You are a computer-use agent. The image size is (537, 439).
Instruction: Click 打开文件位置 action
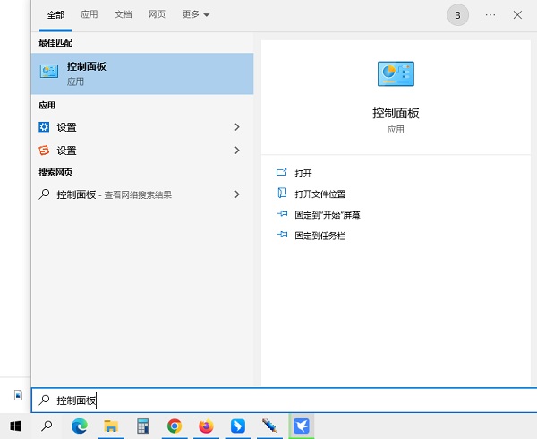tap(320, 194)
